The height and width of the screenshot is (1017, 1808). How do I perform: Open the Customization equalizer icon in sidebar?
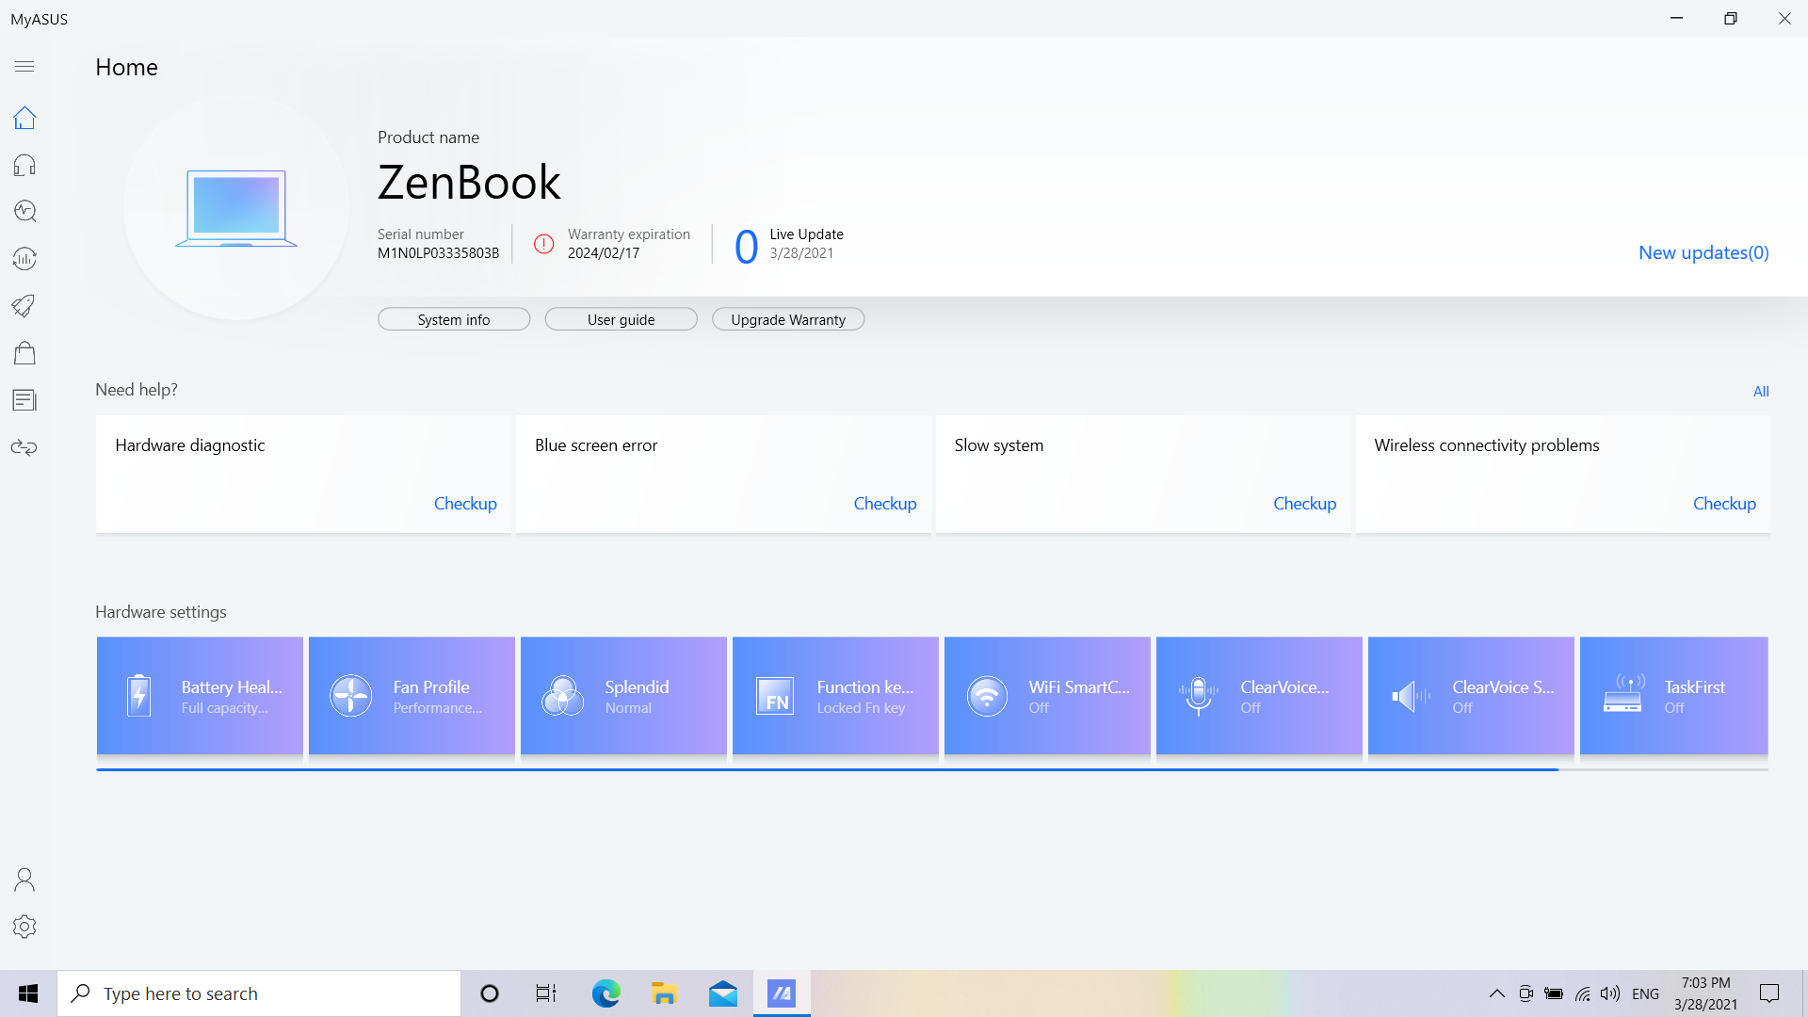click(24, 259)
